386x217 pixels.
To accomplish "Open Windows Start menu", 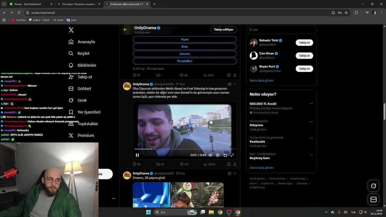I will [x=148, y=212].
